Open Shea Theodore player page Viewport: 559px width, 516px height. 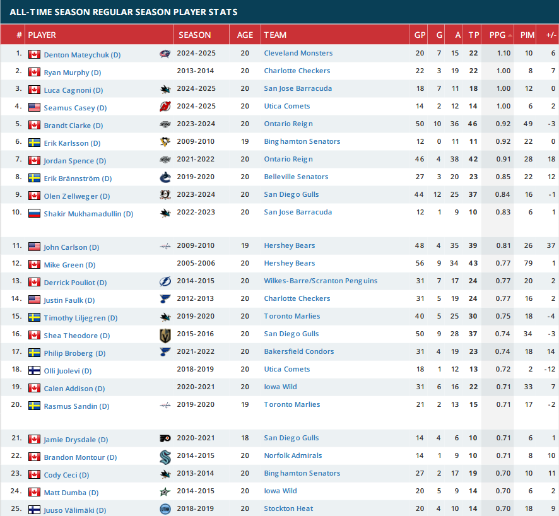[76, 336]
